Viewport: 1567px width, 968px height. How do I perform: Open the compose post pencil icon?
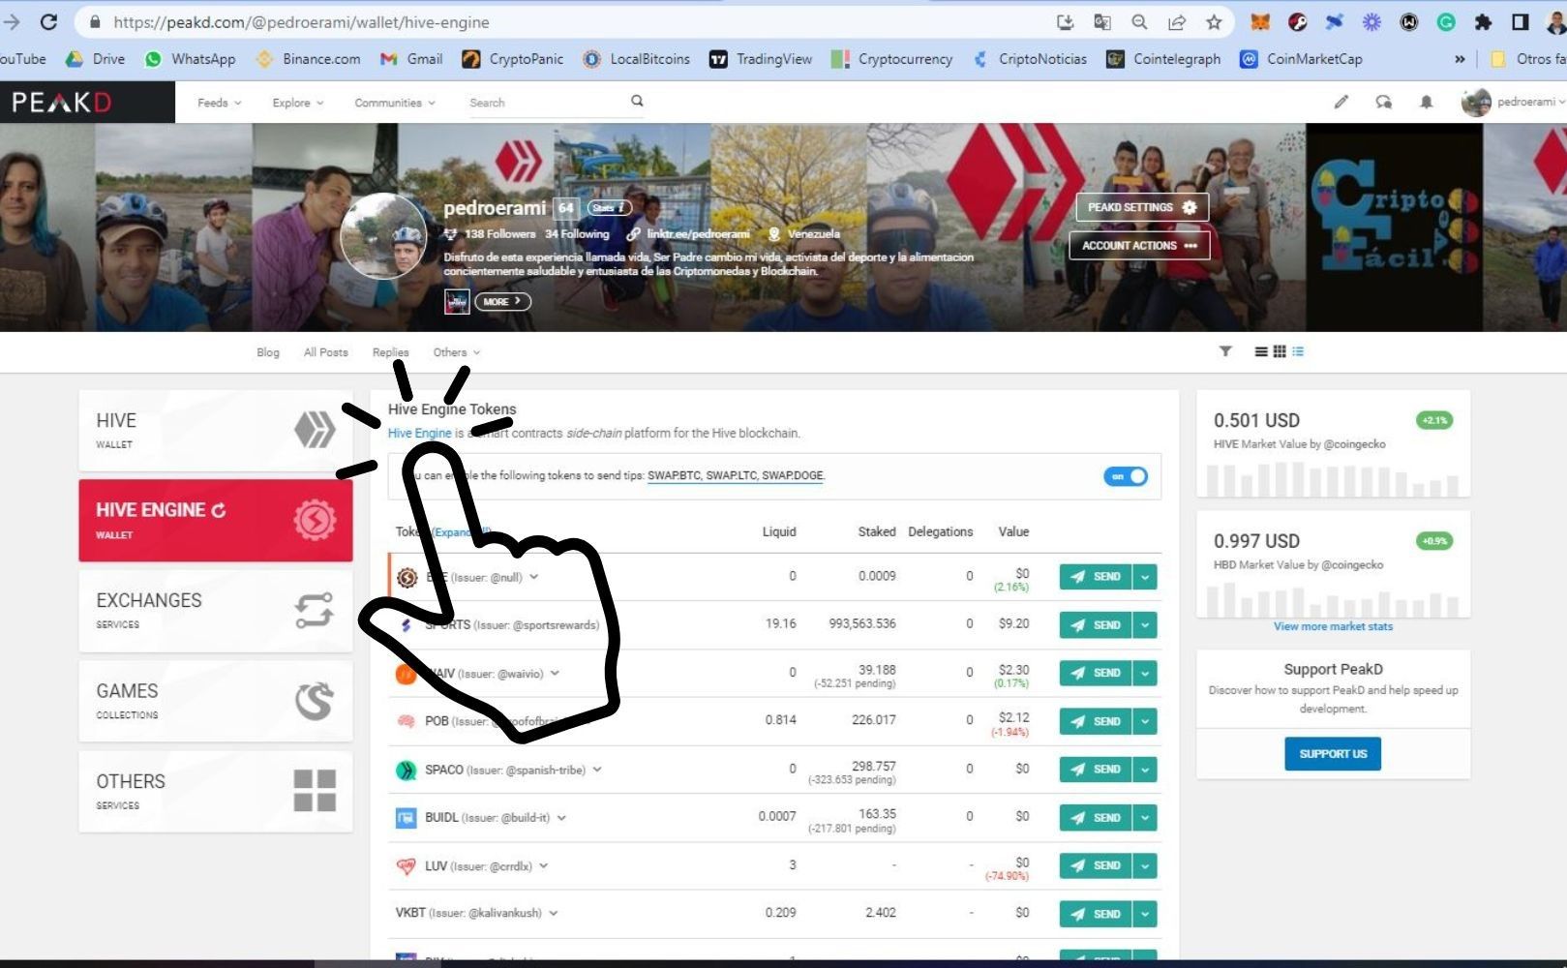(1341, 102)
